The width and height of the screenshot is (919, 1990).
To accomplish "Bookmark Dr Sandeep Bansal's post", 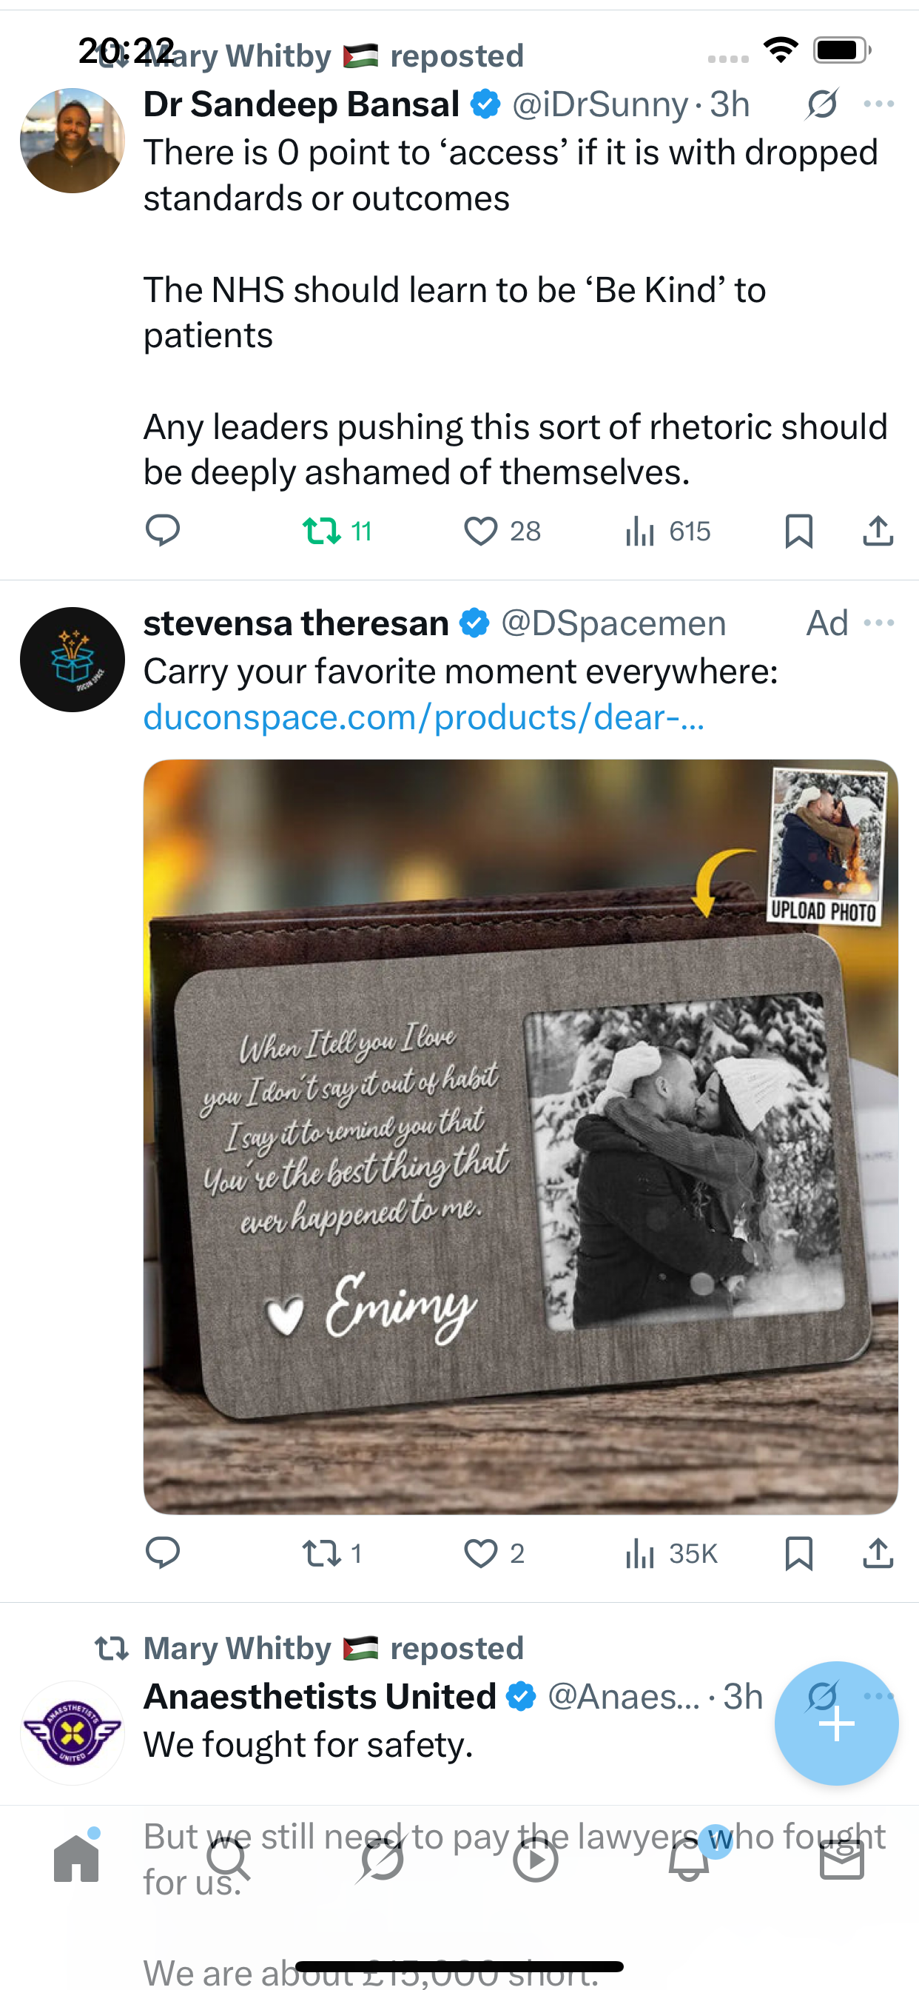I will pos(798,531).
